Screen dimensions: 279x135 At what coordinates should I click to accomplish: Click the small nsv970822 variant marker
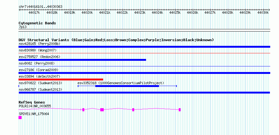[19, 86]
